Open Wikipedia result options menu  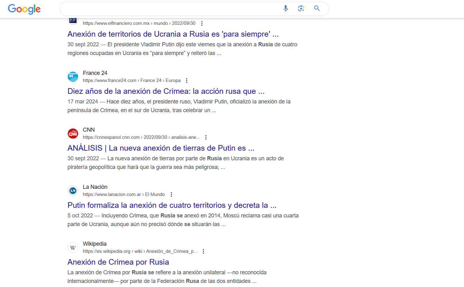[203, 251]
